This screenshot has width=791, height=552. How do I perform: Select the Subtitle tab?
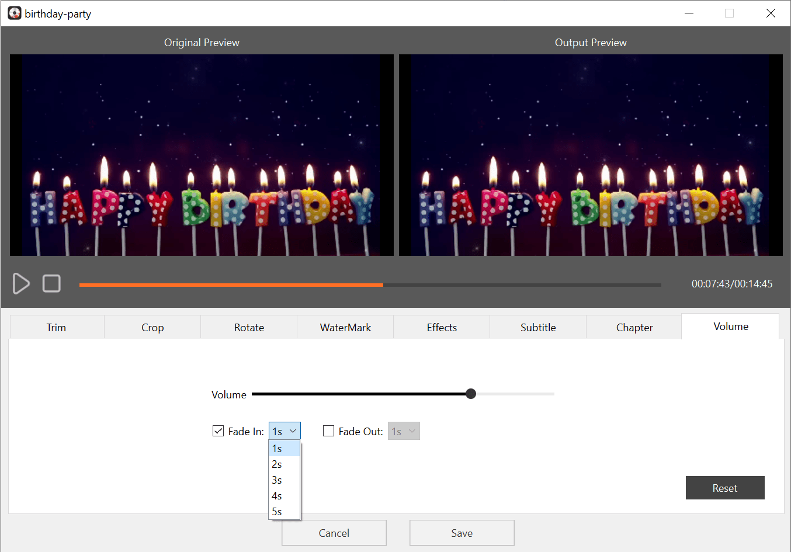(537, 327)
